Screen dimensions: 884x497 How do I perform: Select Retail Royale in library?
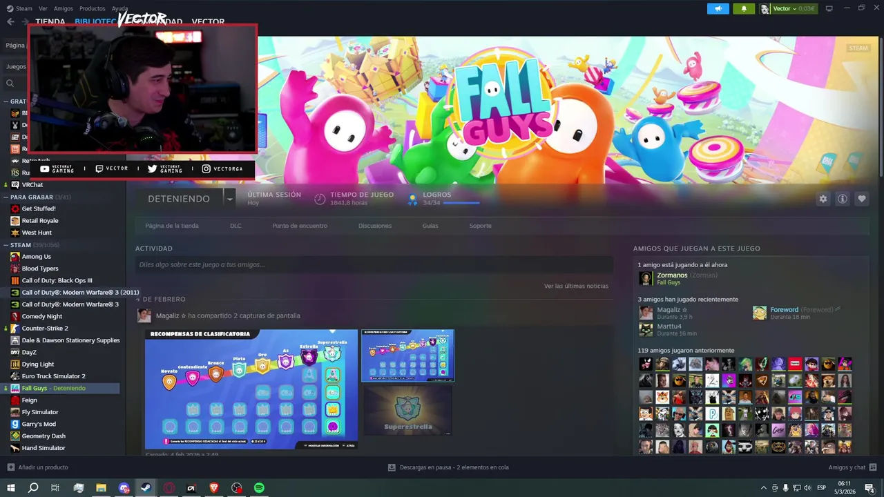coord(39,221)
